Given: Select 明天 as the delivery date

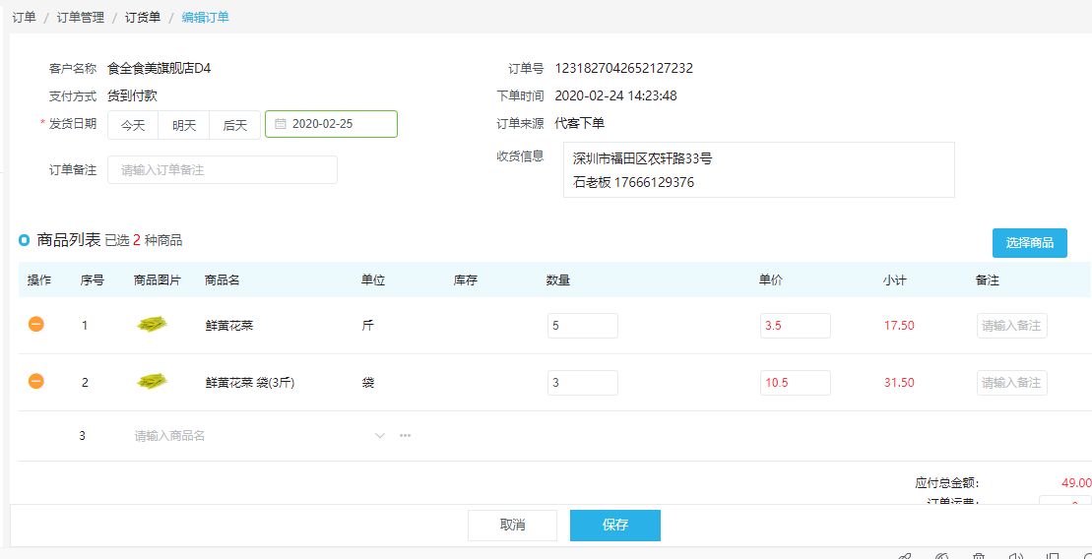Looking at the screenshot, I should click(x=184, y=125).
